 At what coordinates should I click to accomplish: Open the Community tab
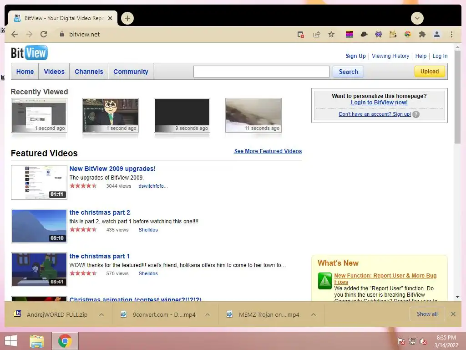(x=131, y=72)
